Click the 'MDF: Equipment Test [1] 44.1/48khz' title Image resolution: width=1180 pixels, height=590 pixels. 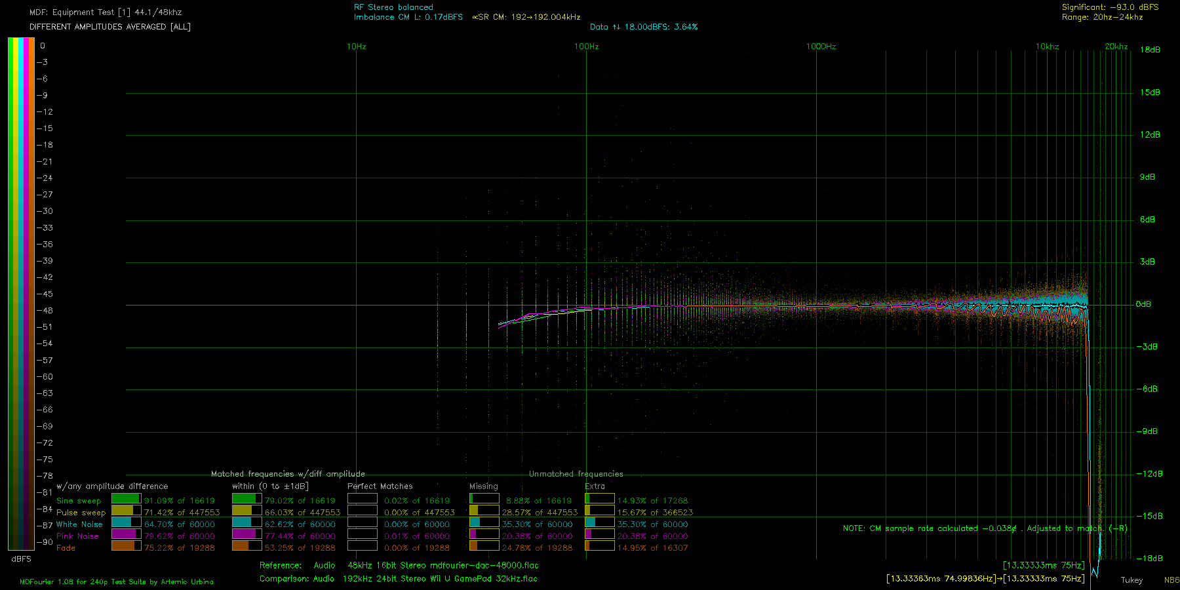(x=106, y=12)
